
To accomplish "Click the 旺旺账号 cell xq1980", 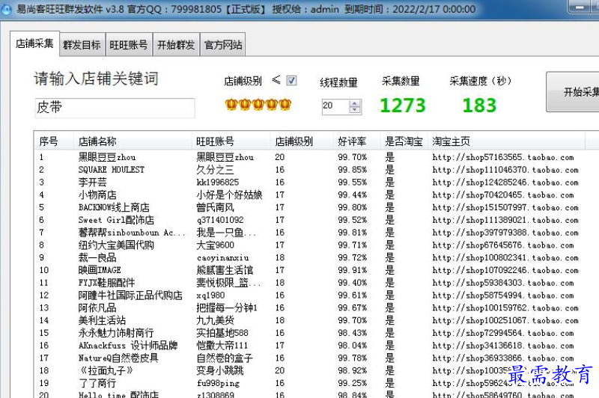I will [210, 296].
